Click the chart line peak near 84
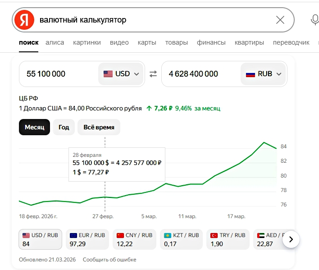This screenshot has width=319, height=270. [264, 142]
